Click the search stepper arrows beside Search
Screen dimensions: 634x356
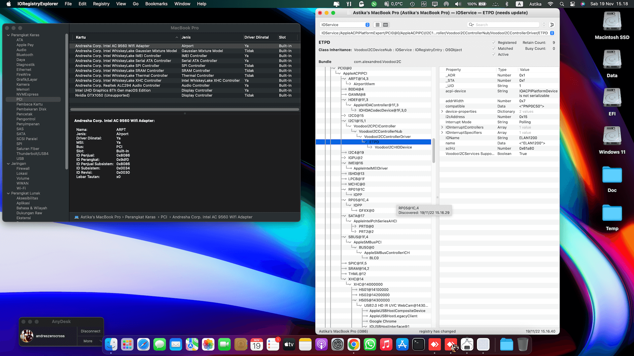(544, 25)
